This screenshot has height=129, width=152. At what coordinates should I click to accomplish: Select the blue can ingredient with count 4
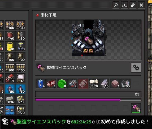(x=41, y=84)
